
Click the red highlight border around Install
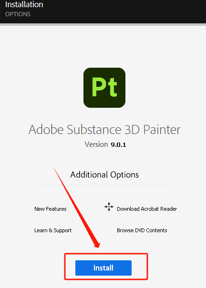[106, 254]
